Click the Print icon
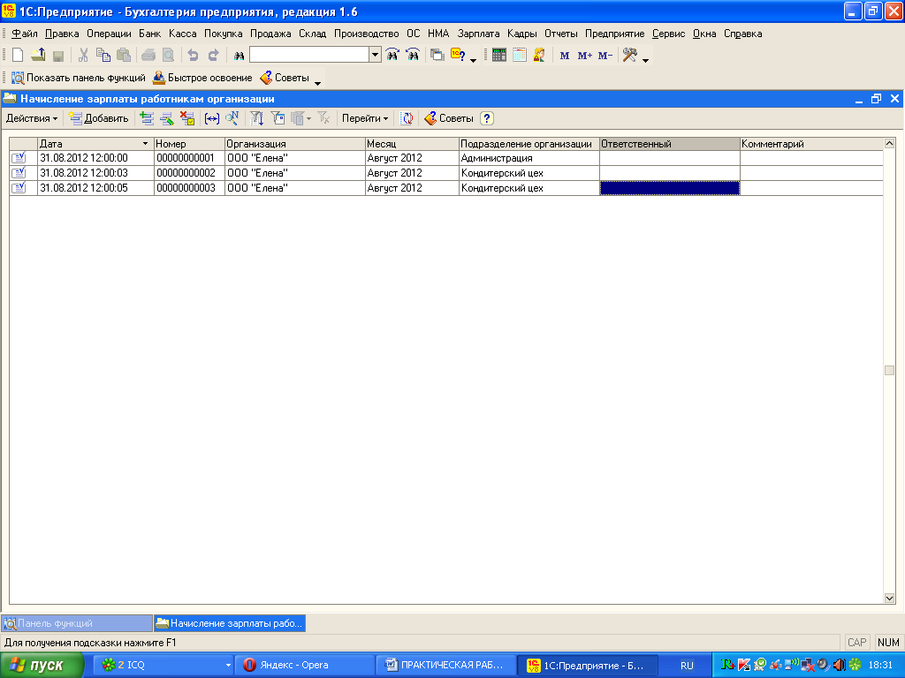The width and height of the screenshot is (905, 678). coord(148,56)
